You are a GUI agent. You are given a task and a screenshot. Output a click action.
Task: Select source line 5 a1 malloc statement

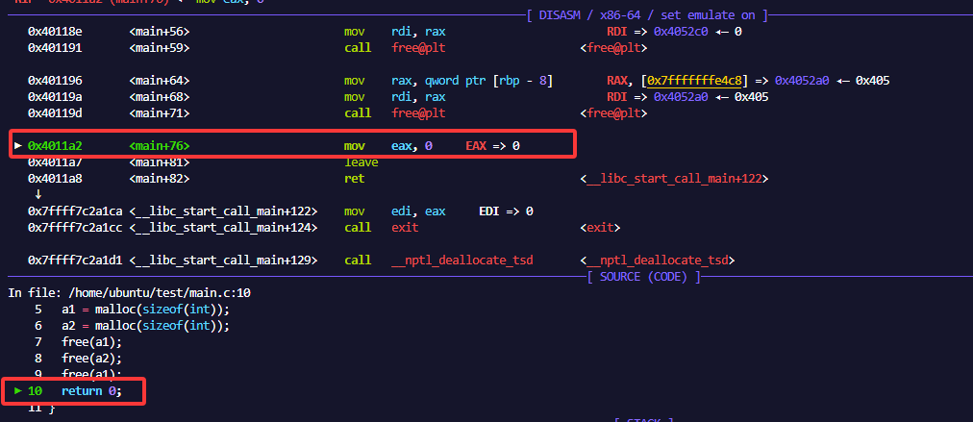tap(144, 310)
